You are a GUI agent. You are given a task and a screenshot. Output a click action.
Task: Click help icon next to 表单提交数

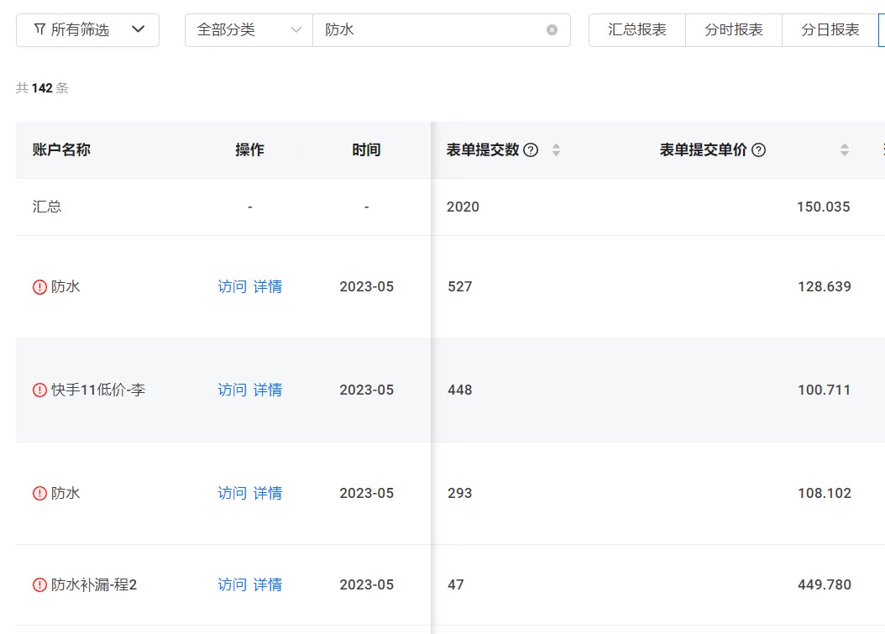(531, 150)
